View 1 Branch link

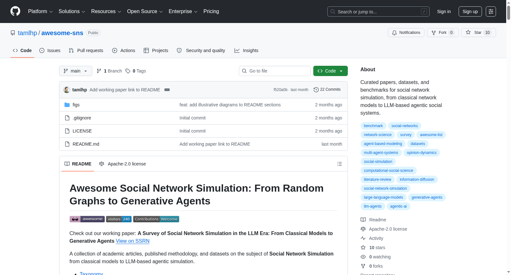tap(109, 71)
